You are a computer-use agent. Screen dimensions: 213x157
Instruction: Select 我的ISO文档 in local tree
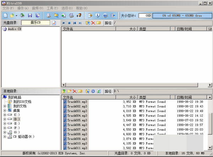coord(22,102)
